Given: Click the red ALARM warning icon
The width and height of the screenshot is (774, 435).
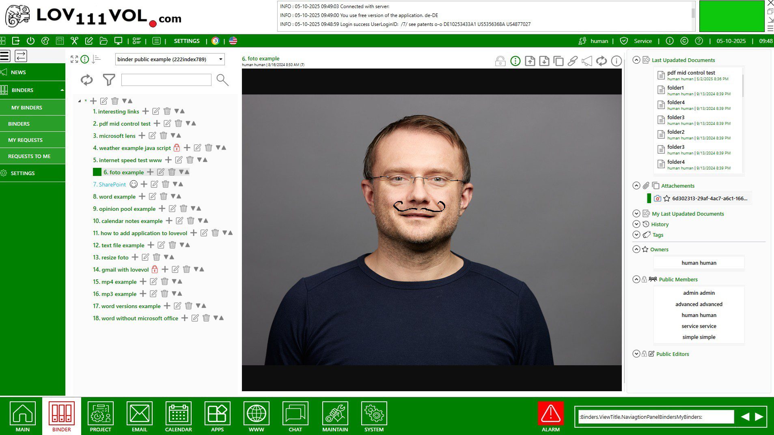Looking at the screenshot, I should (x=550, y=414).
